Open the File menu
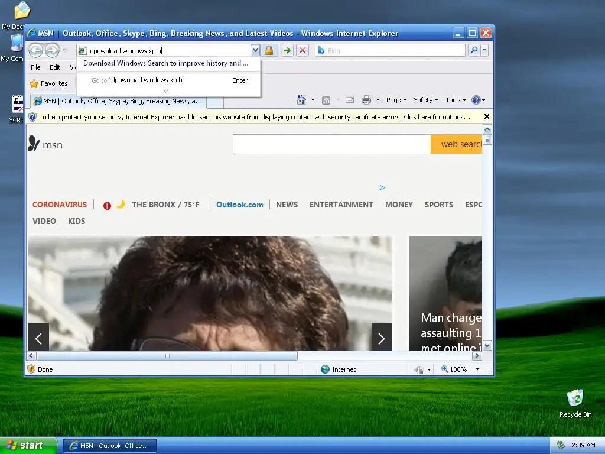The height and width of the screenshot is (454, 605). 35,67
